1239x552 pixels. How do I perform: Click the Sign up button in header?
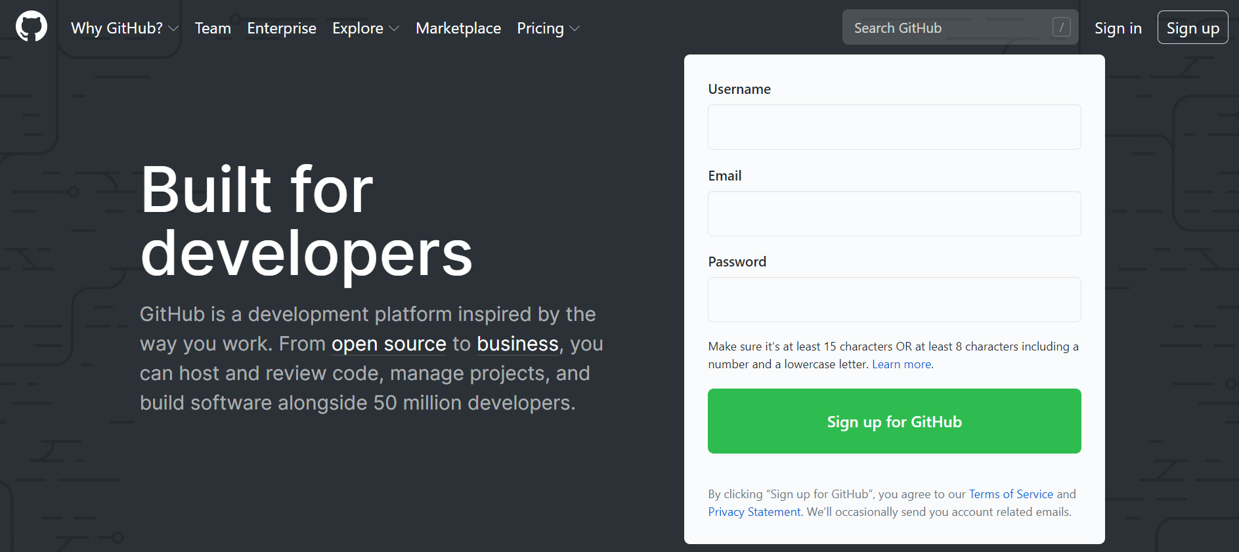[1192, 28]
